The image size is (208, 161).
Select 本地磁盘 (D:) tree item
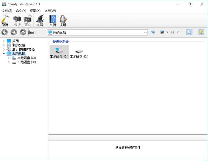pyautogui.click(x=26, y=62)
